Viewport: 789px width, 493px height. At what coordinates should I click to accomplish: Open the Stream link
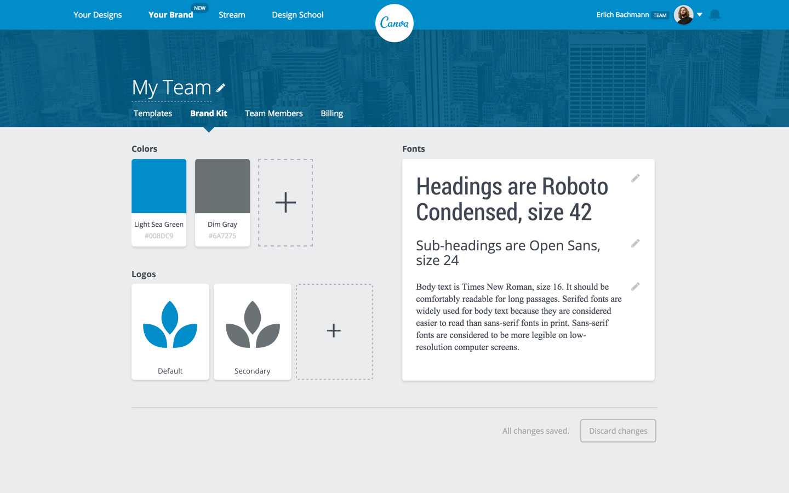232,15
